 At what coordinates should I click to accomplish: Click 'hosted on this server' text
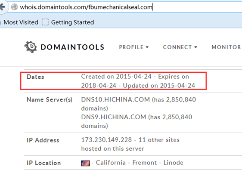tap(113, 148)
